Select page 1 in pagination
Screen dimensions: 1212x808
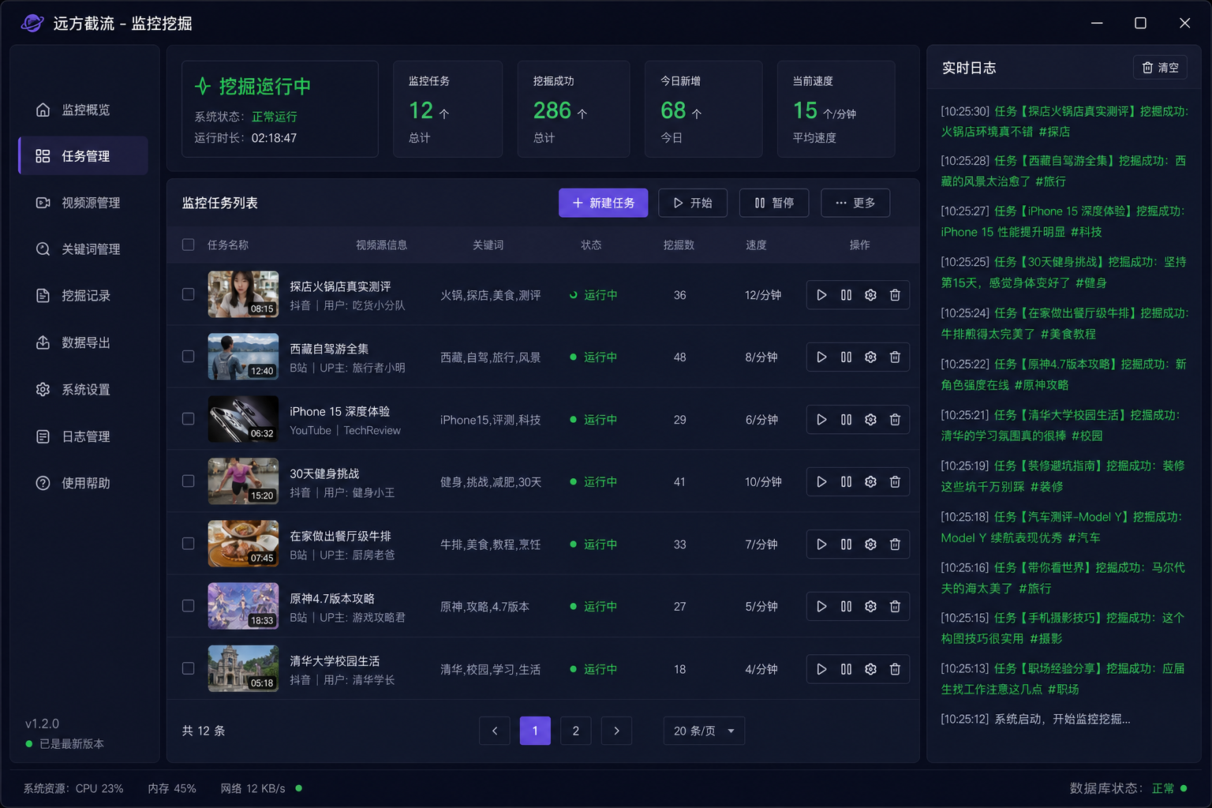tap(535, 731)
